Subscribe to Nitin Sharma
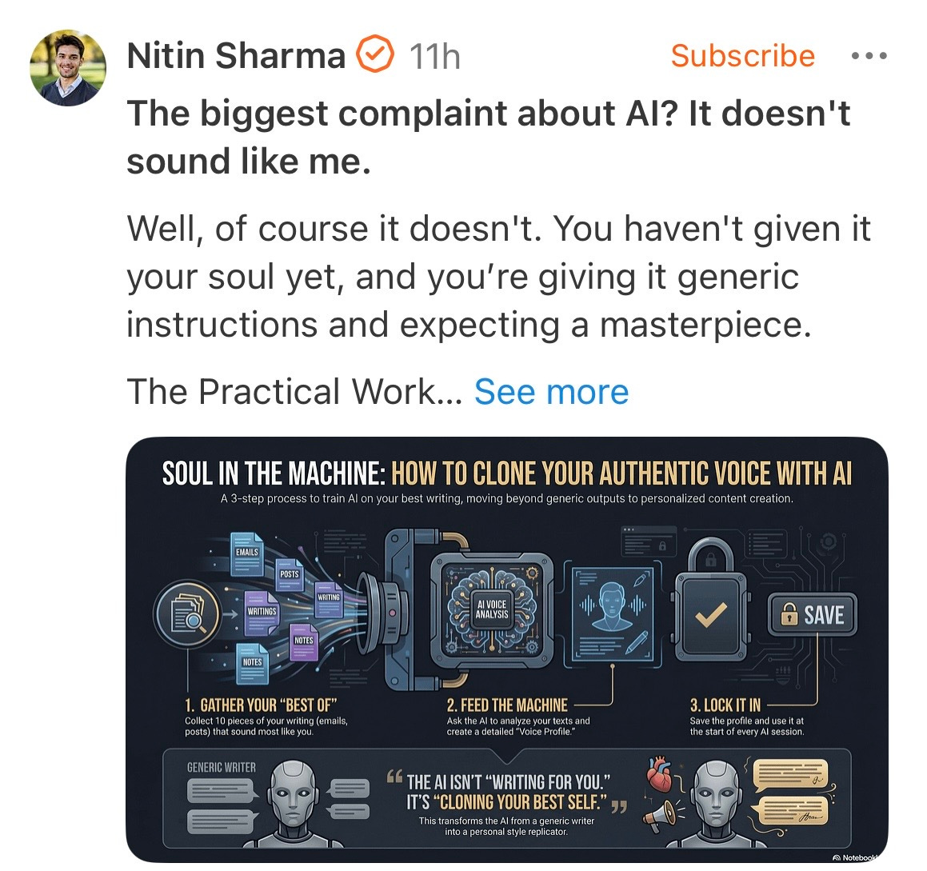Image resolution: width=927 pixels, height=871 pixels. [x=742, y=55]
